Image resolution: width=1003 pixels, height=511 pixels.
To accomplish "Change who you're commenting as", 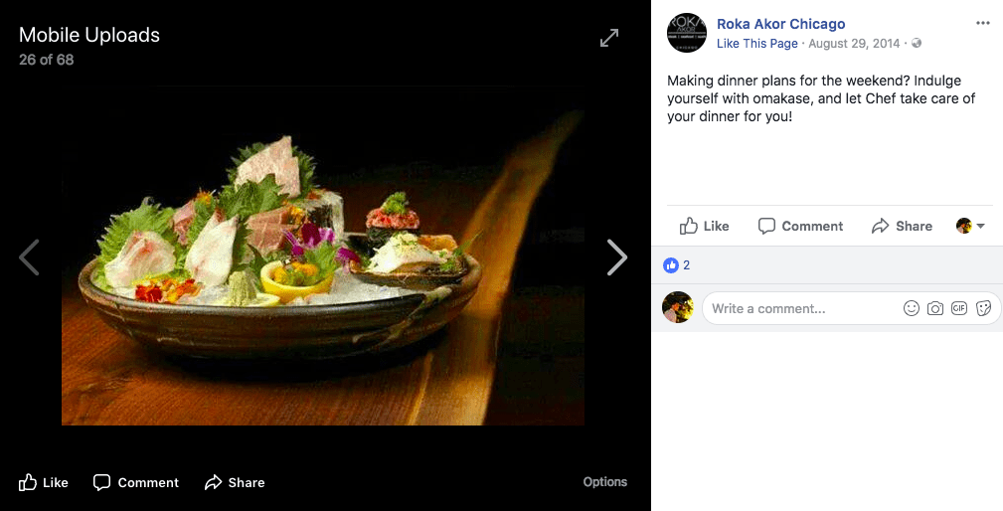I will (970, 226).
